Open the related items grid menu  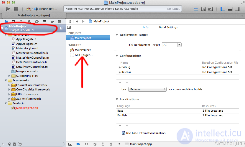coord(69,21)
